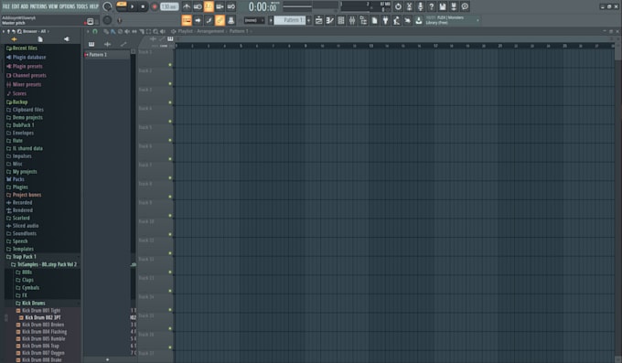Click the question mark help icon

click(x=431, y=6)
